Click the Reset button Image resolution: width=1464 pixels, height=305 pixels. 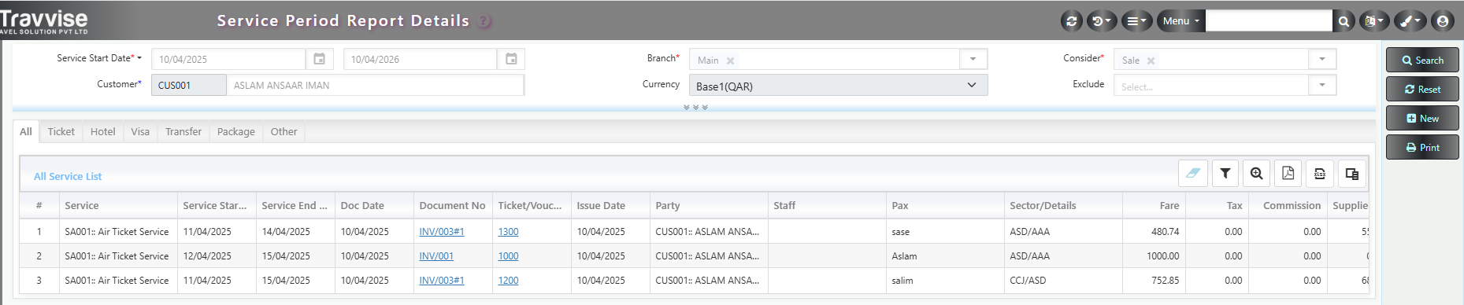(x=1422, y=89)
